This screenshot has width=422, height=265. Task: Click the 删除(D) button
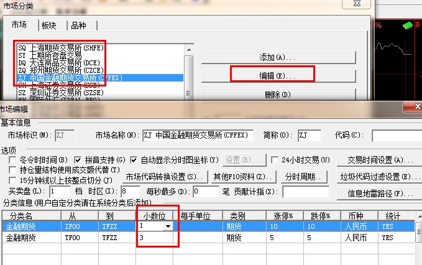pyautogui.click(x=278, y=95)
